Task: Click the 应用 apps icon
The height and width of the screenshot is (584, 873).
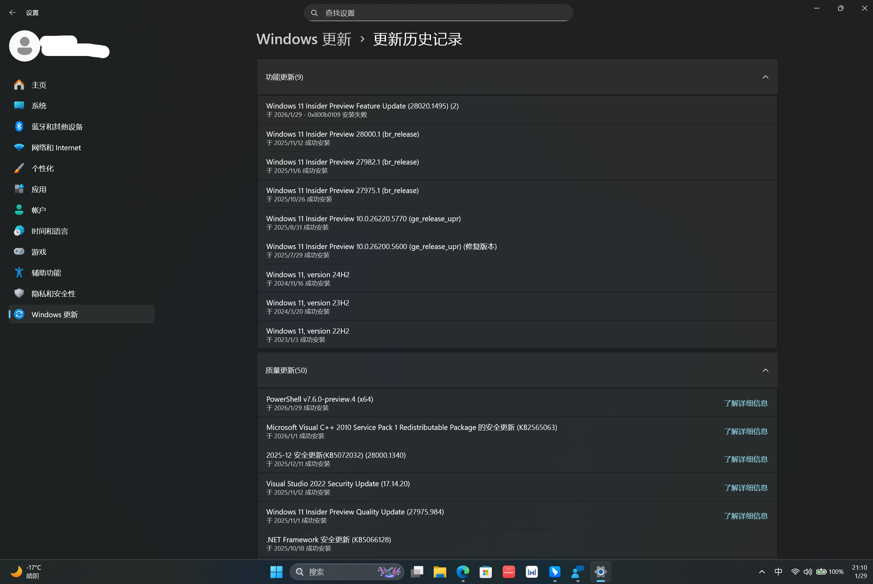Action: [x=19, y=189]
